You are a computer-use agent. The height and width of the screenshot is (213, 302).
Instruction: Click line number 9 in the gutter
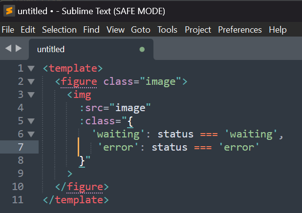21,174
